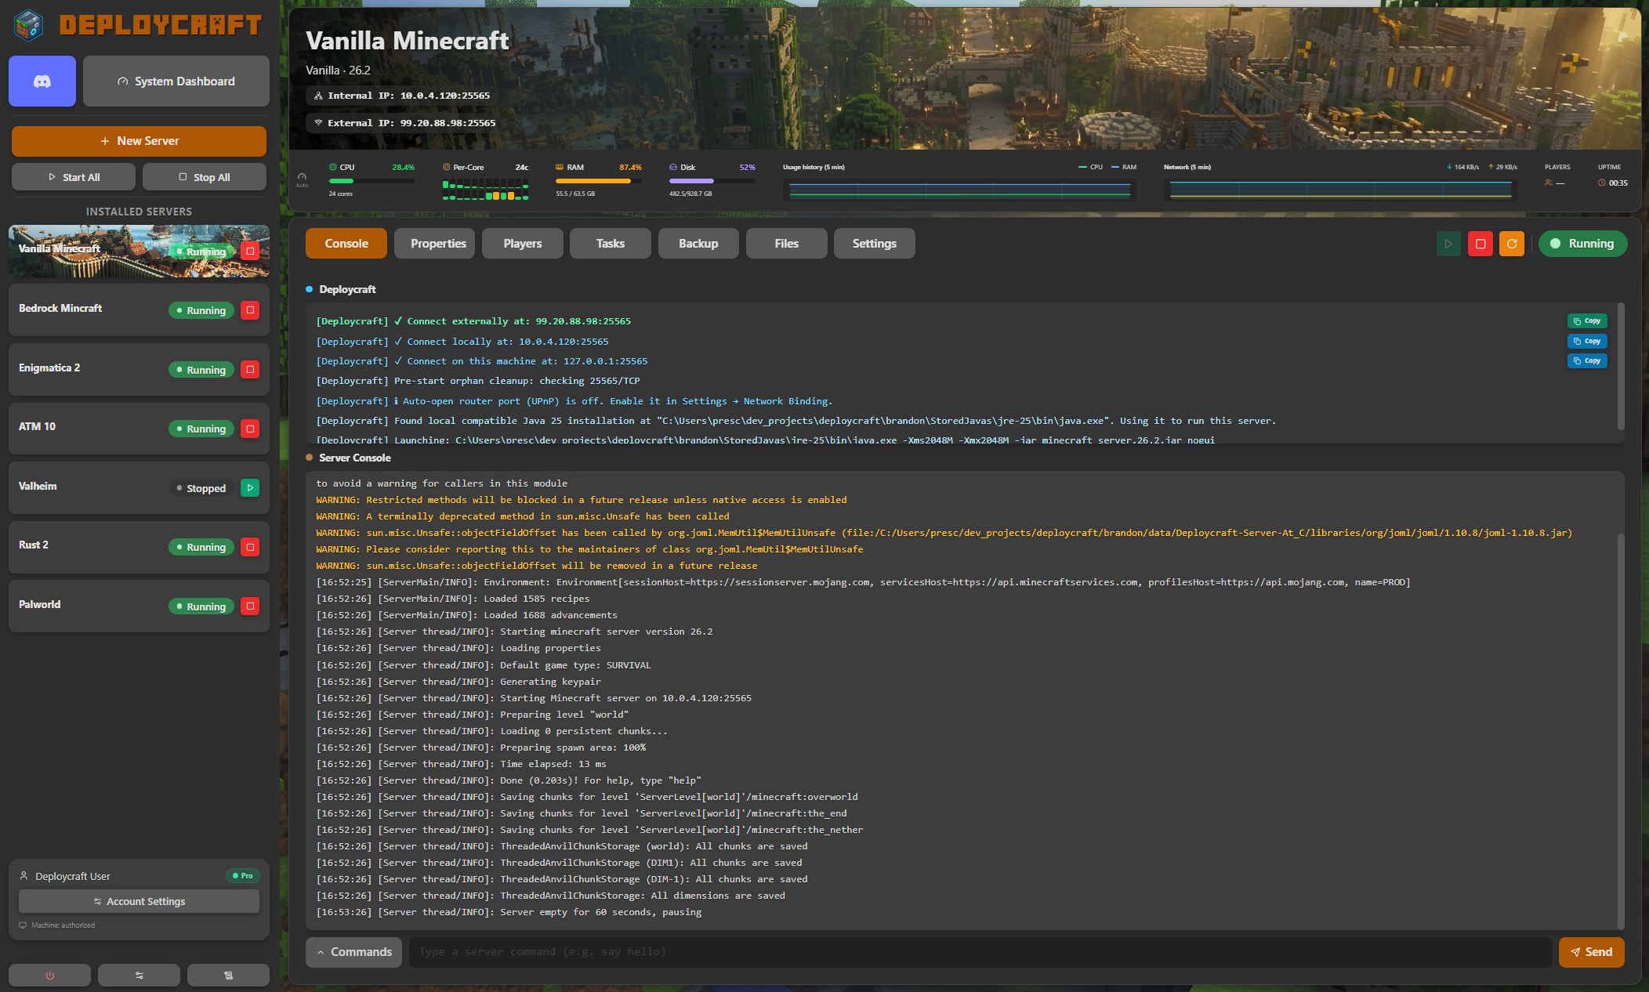Click the RAM memory icon
The image size is (1649, 992).
560,167
